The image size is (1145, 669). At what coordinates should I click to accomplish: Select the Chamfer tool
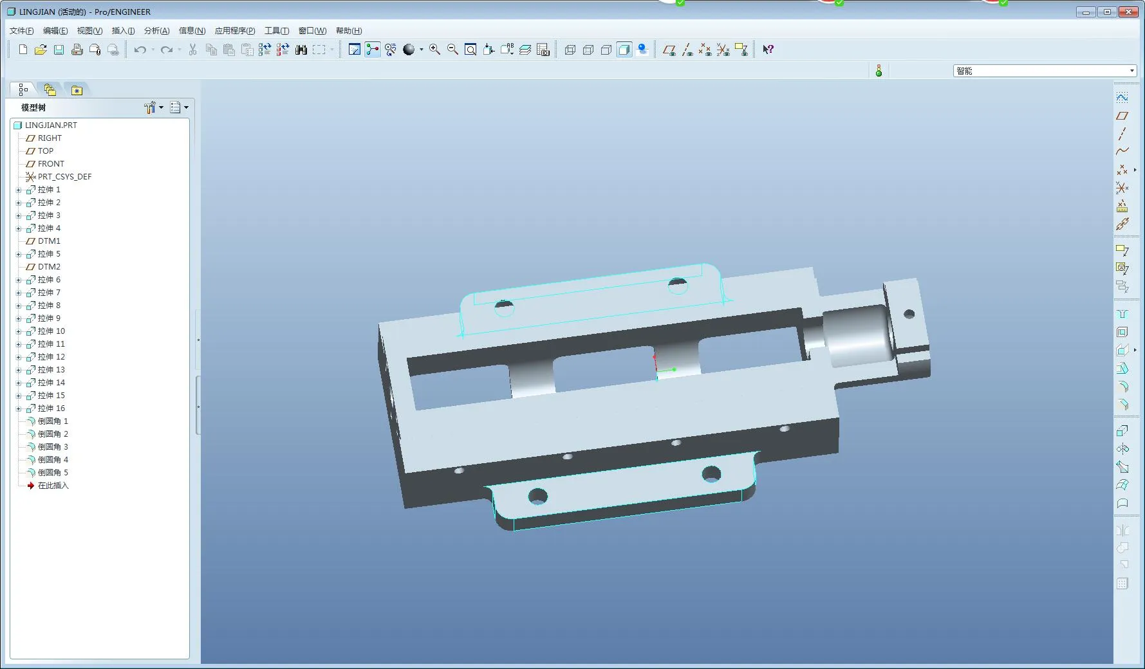[x=1122, y=405]
